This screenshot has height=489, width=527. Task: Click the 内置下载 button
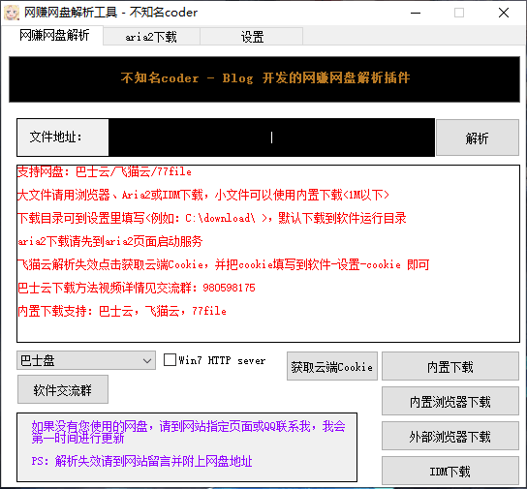[x=450, y=367]
